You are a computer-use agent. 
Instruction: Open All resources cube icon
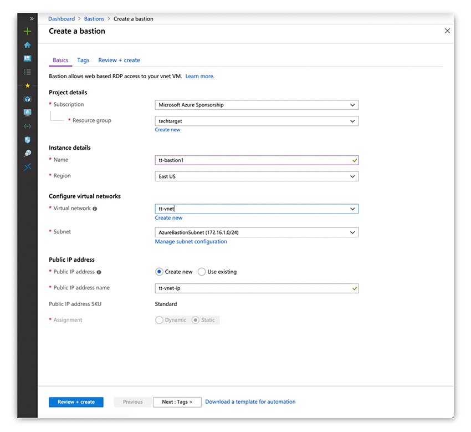[x=27, y=99]
